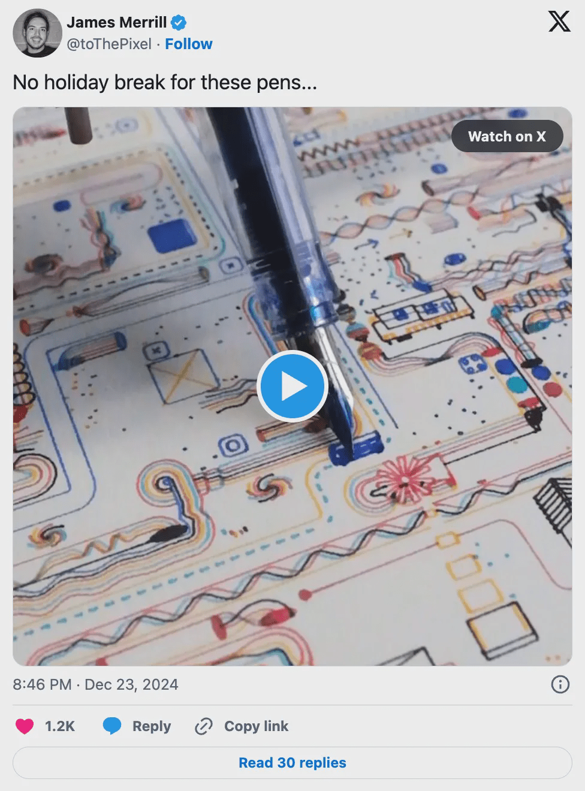
Task: Click the Copy link text
Action: [257, 726]
